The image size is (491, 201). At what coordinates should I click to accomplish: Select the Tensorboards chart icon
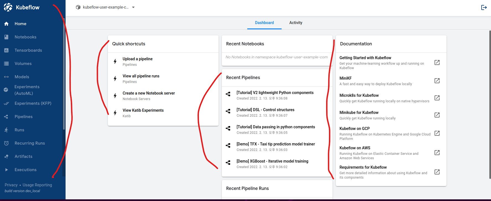(6, 50)
